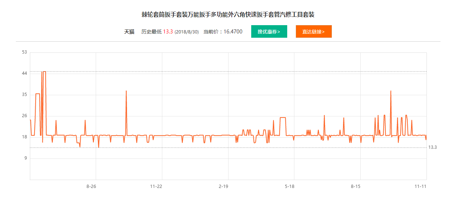Click the 26 y-axis label
The height and width of the screenshot is (198, 456).
tap(24, 116)
